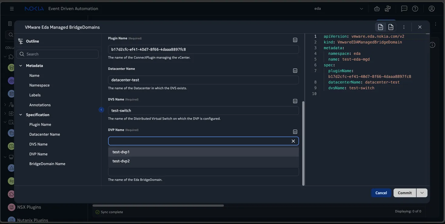445x224 pixels.
Task: Click the Datacenter Name input field
Action: [x=203, y=80]
